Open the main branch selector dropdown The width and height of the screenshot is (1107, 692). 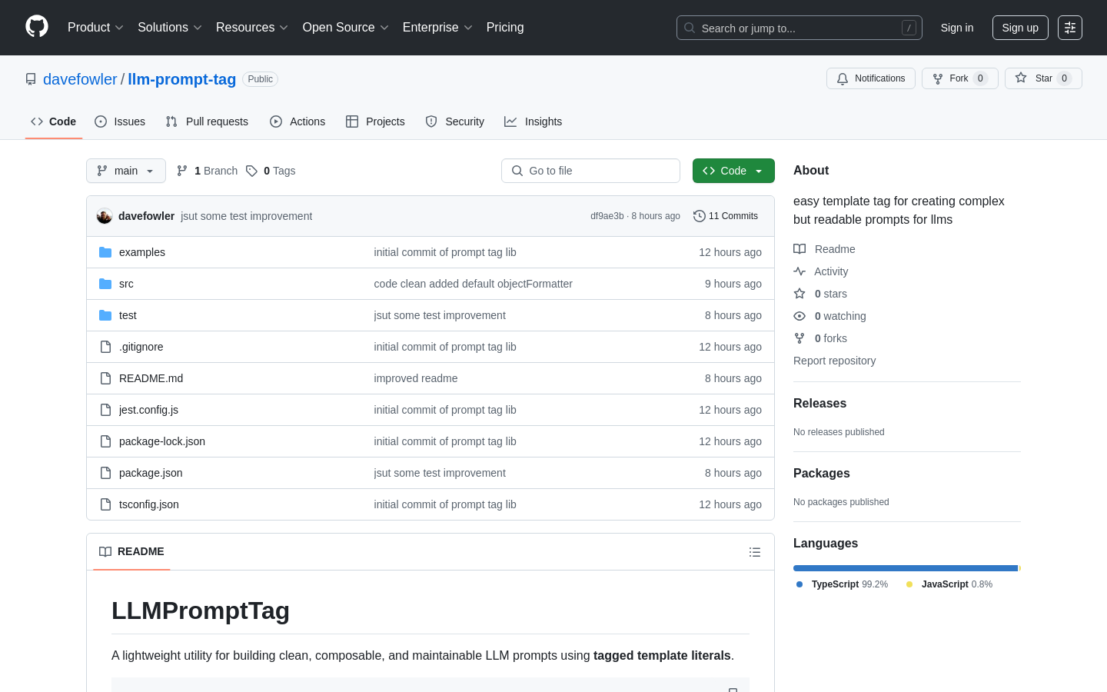pyautogui.click(x=126, y=171)
